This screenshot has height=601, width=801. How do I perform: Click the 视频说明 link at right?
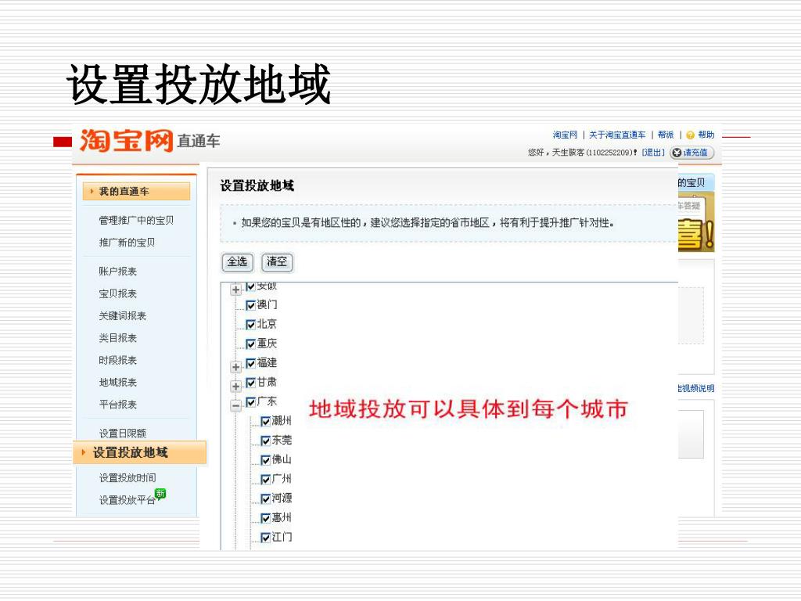697,388
